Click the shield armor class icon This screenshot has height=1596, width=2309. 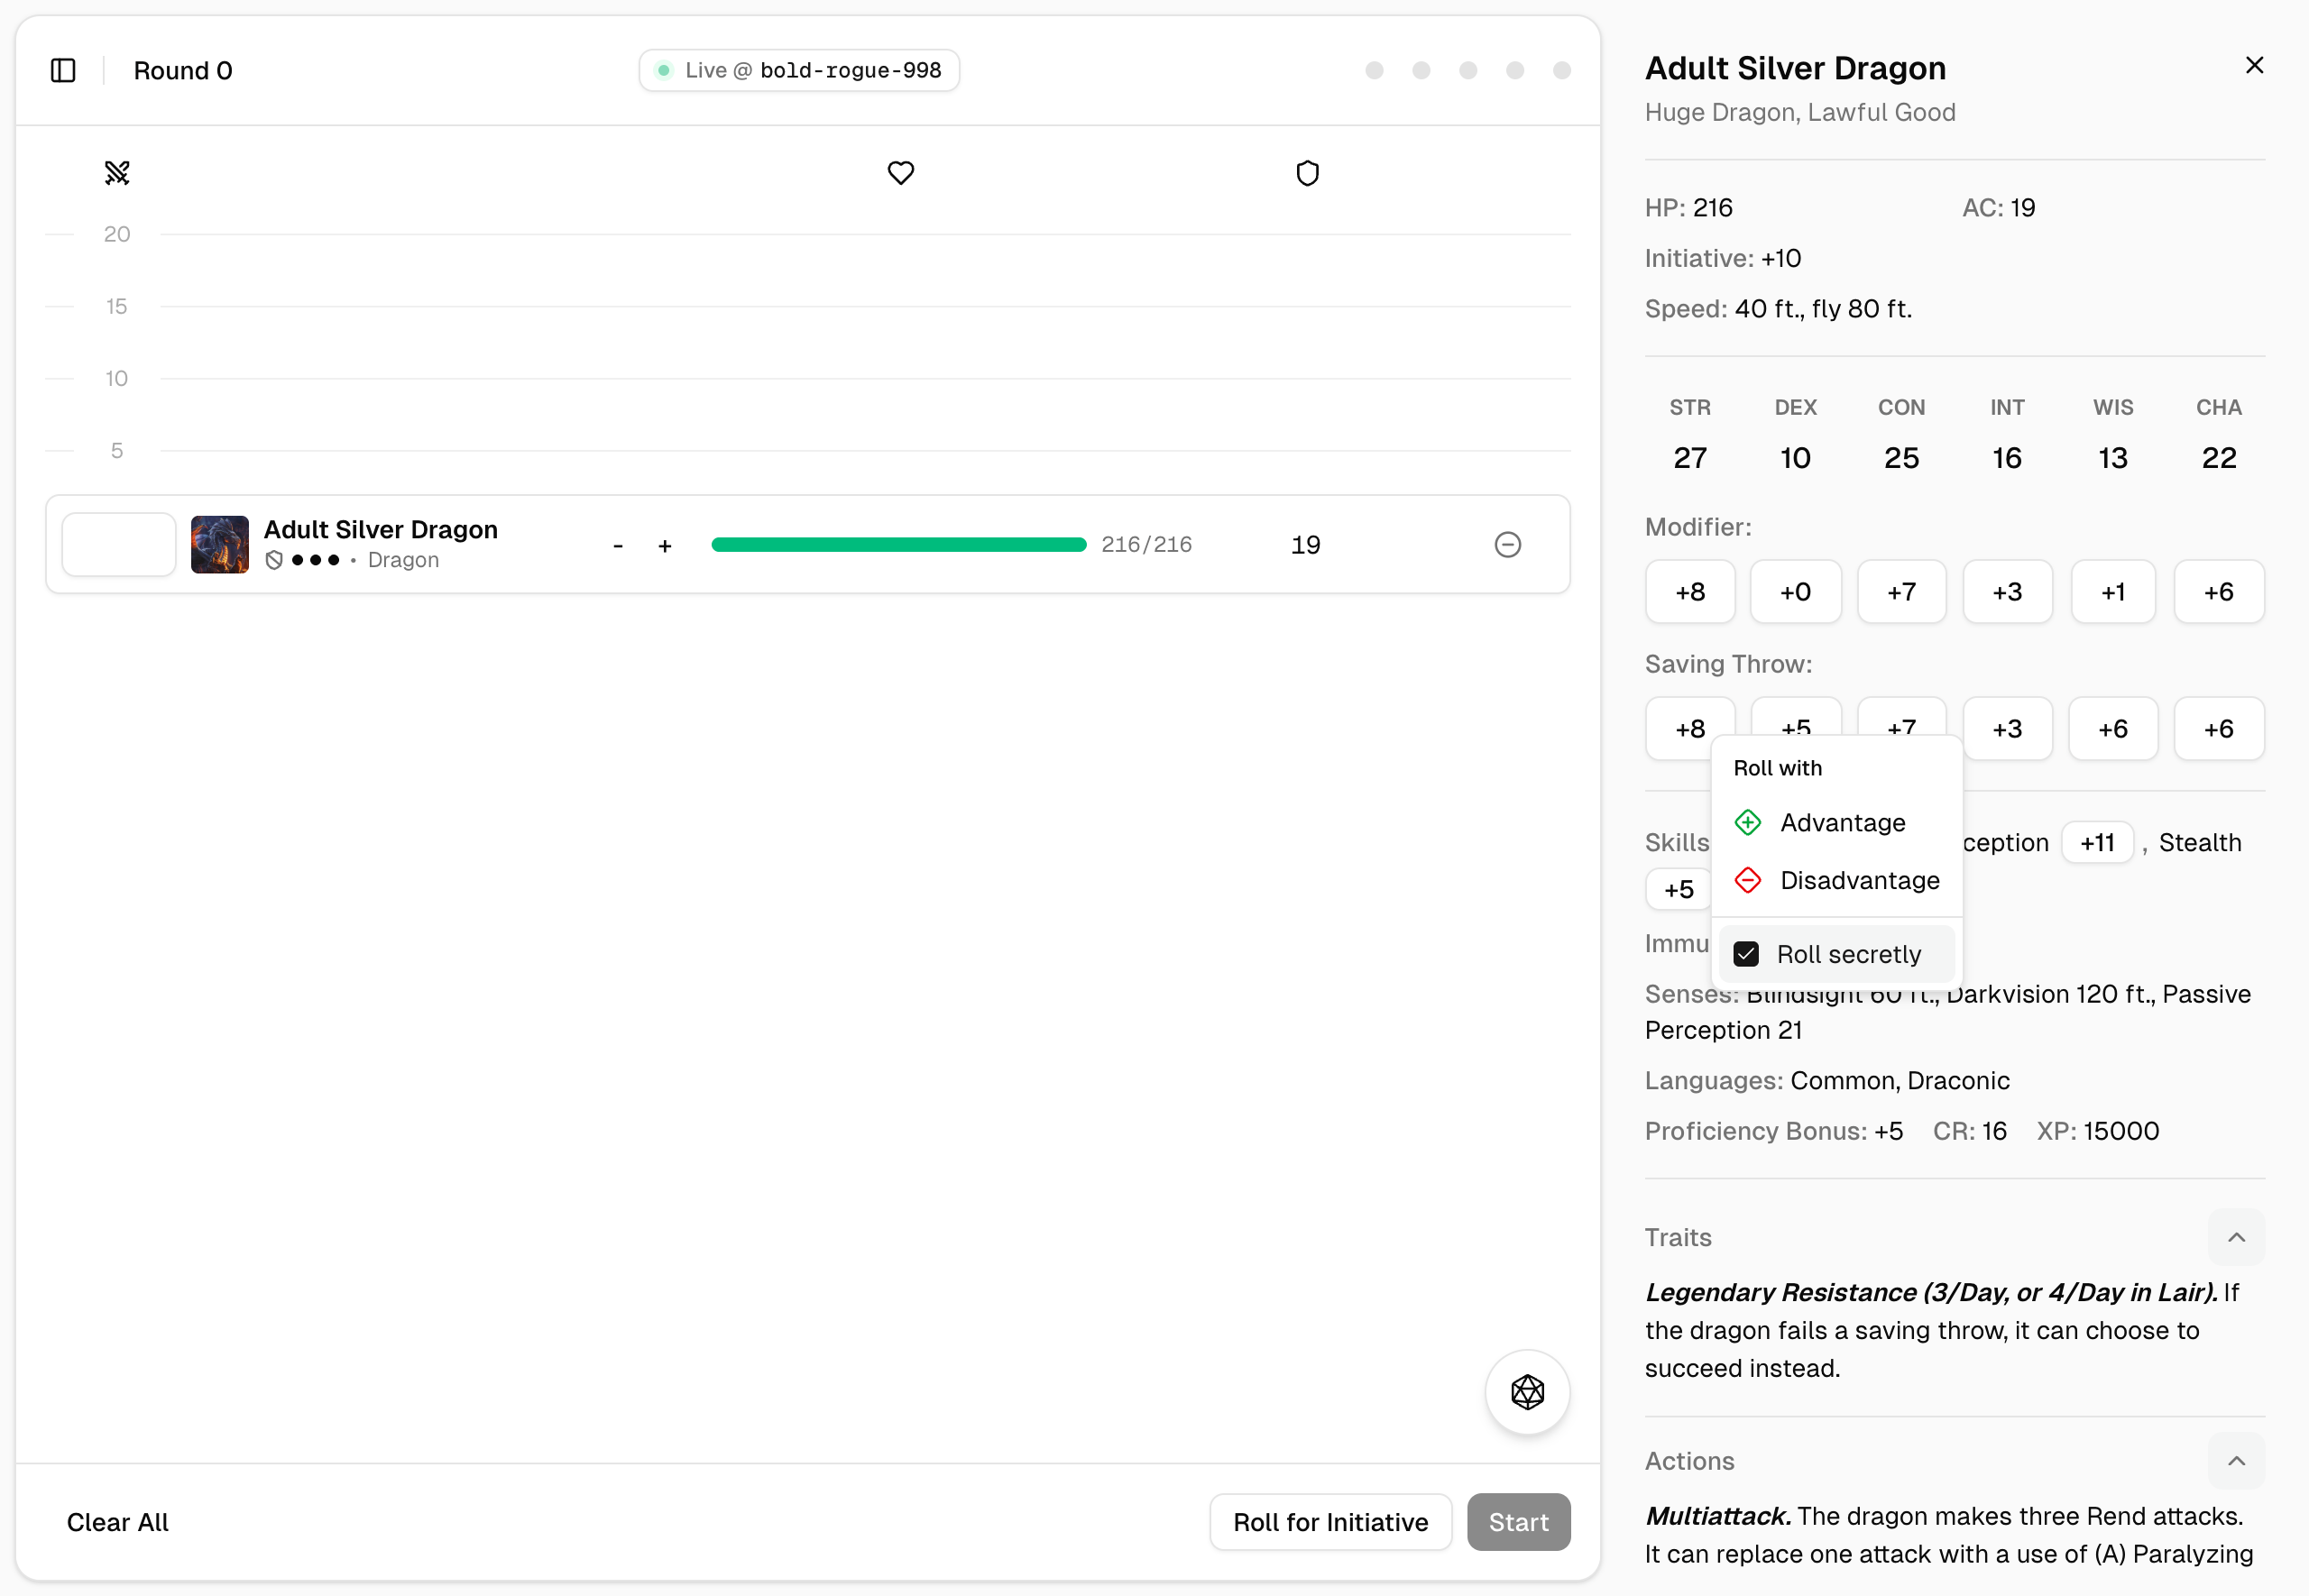coord(1307,173)
